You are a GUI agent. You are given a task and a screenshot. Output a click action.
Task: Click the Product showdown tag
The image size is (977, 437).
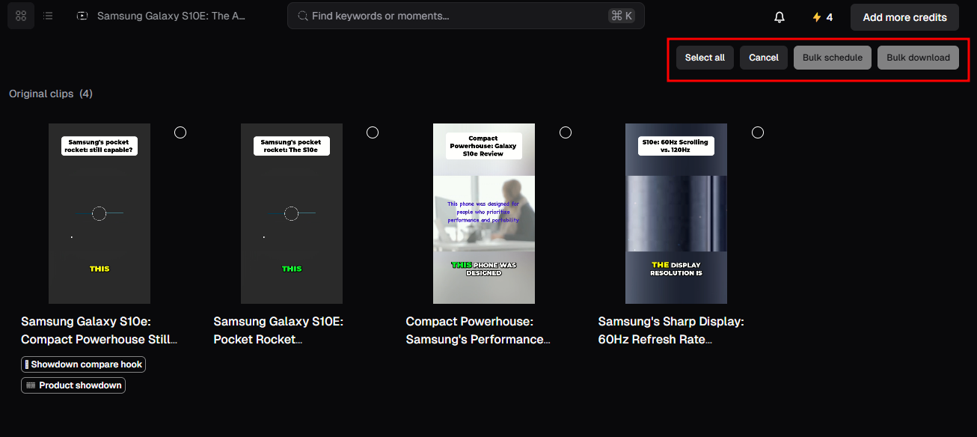(x=73, y=385)
